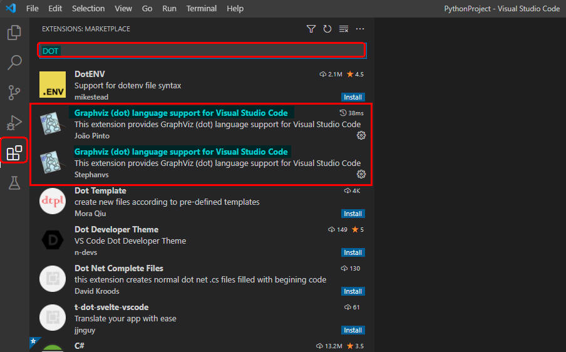This screenshot has width=566, height=352.
Task: Click the mikestead publisher name
Action: pos(91,97)
